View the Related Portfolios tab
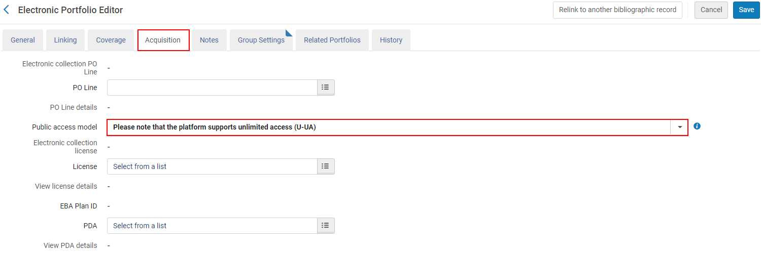This screenshot has width=761, height=254. pyautogui.click(x=332, y=40)
